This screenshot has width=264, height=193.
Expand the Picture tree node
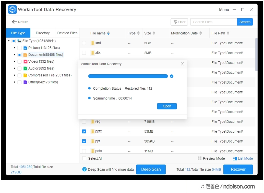click(x=15, y=48)
